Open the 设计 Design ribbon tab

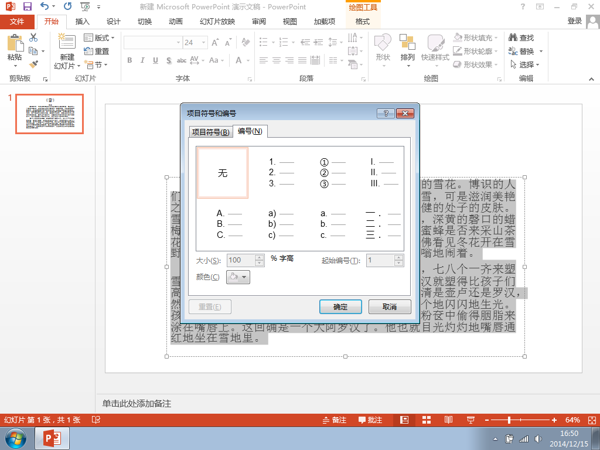[x=113, y=22]
